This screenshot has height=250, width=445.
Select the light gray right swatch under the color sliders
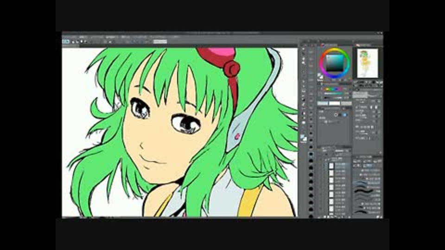[346, 103]
